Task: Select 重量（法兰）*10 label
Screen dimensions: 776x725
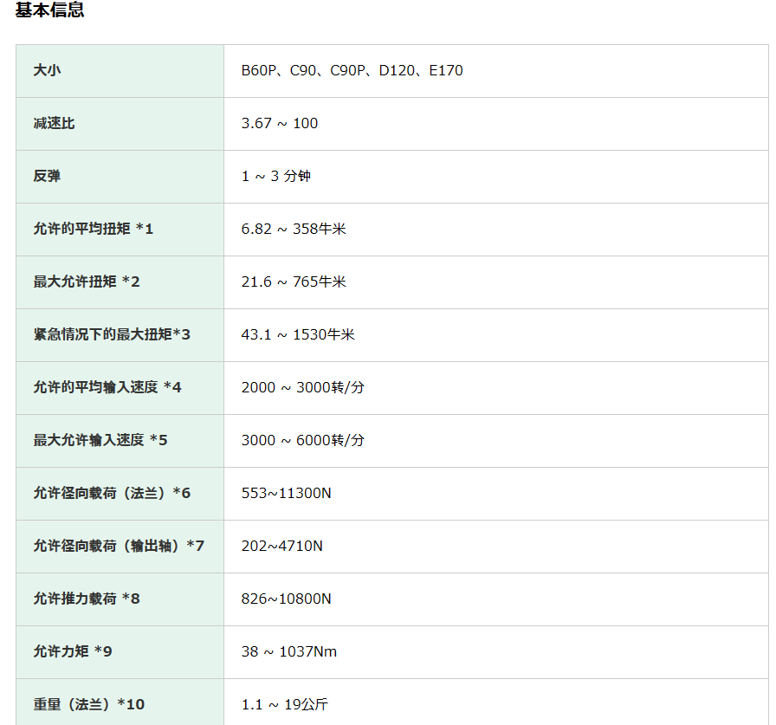Action: [89, 704]
